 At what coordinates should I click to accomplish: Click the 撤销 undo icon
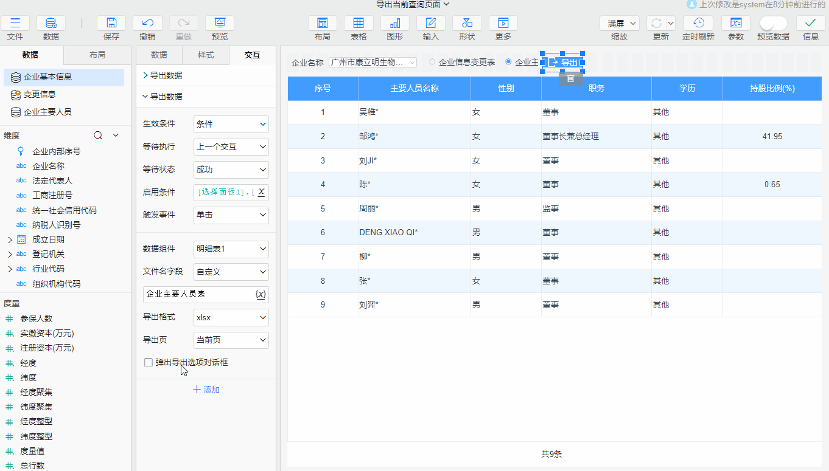point(147,23)
